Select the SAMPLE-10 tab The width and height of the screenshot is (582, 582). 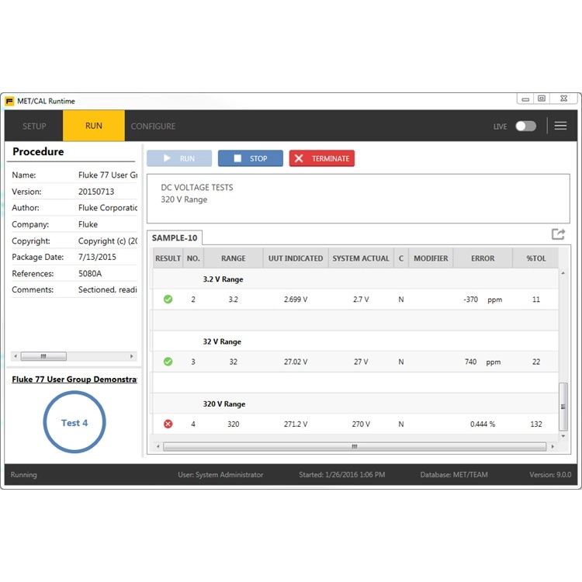click(x=175, y=238)
